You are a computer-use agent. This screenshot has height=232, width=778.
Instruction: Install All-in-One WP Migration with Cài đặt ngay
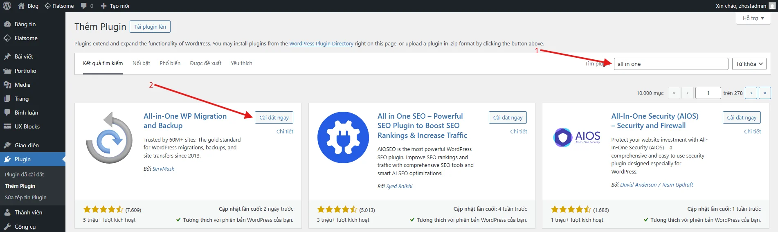click(x=274, y=117)
